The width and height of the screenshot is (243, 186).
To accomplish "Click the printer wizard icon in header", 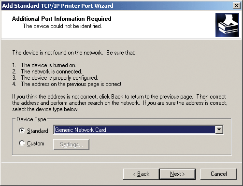I will click(227, 25).
